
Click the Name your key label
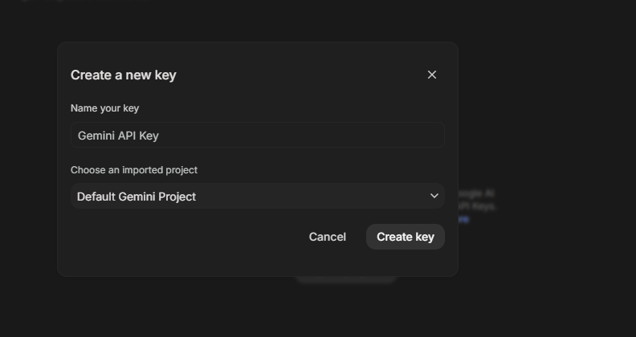(x=104, y=108)
